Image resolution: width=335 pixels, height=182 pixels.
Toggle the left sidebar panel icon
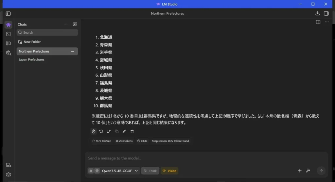click(8, 14)
